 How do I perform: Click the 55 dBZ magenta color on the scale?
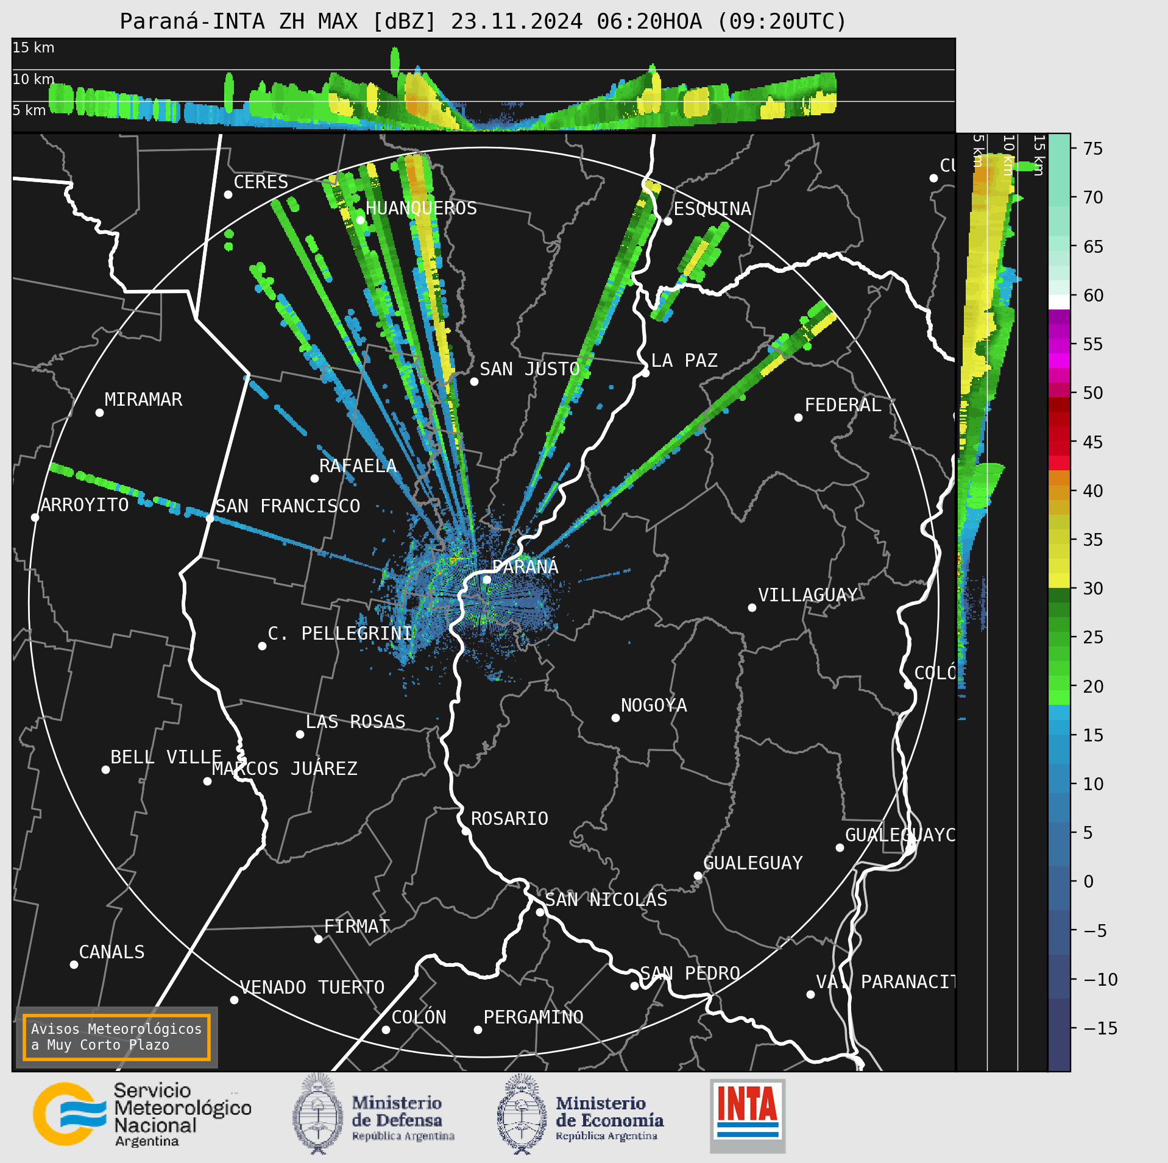click(1059, 346)
